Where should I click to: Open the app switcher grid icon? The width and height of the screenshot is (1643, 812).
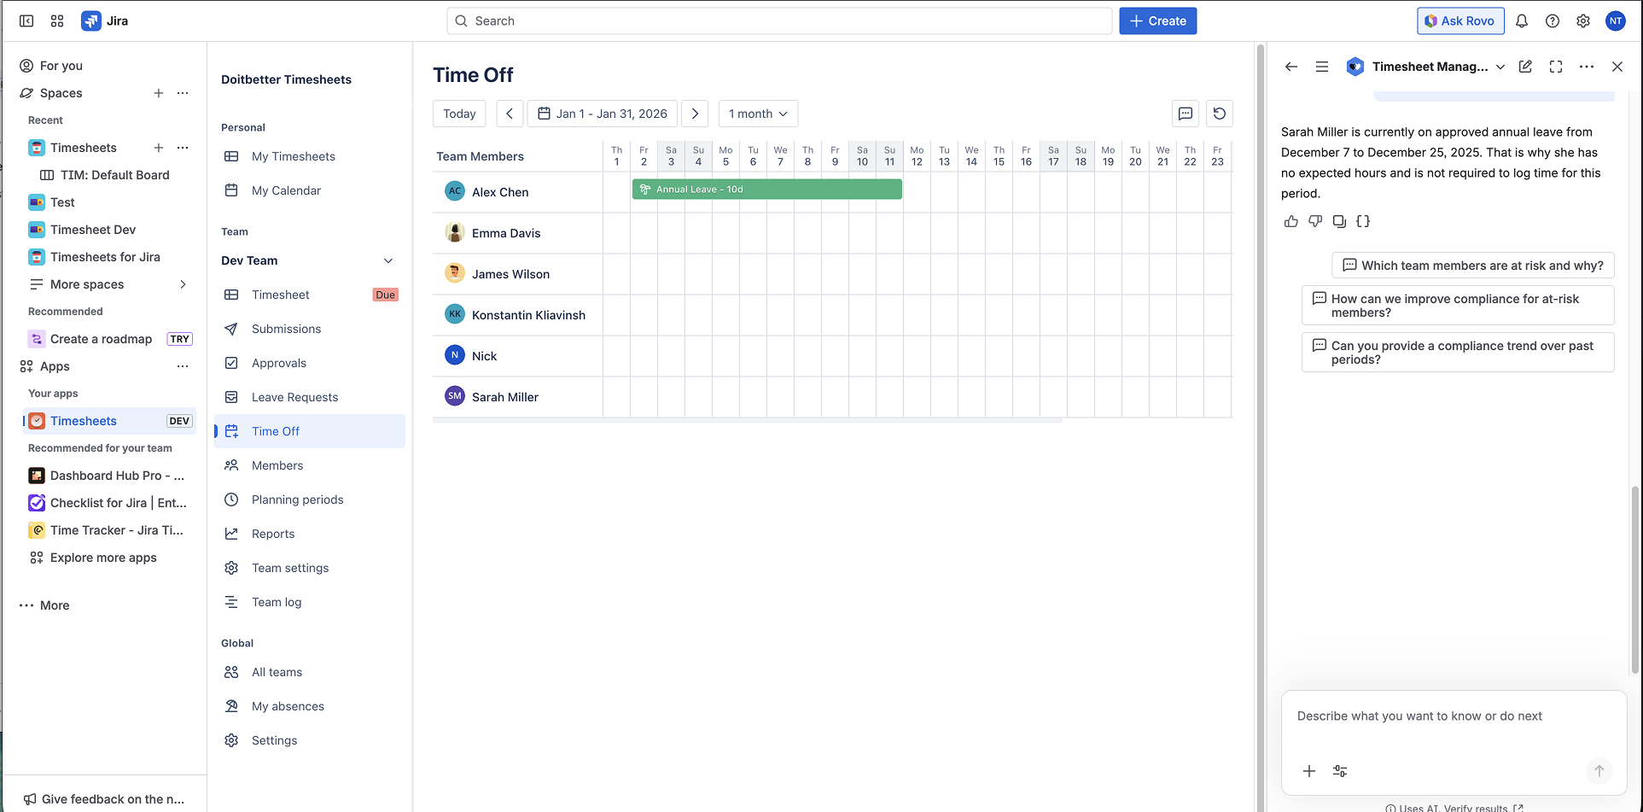pyautogui.click(x=57, y=21)
